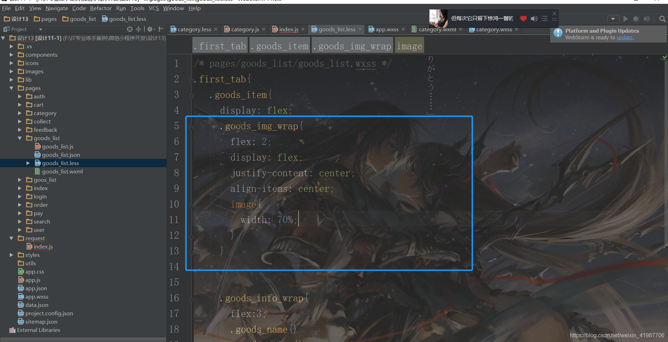Expand the components folder
The image size is (668, 342).
(11, 55)
